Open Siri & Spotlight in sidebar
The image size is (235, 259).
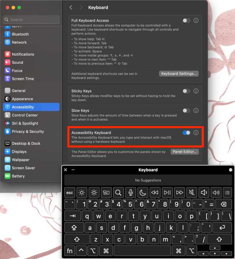[x=31, y=123]
